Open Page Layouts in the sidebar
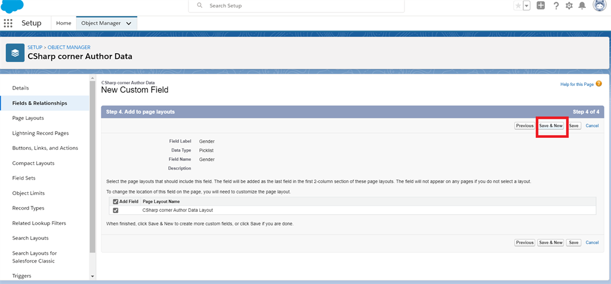 coord(28,118)
